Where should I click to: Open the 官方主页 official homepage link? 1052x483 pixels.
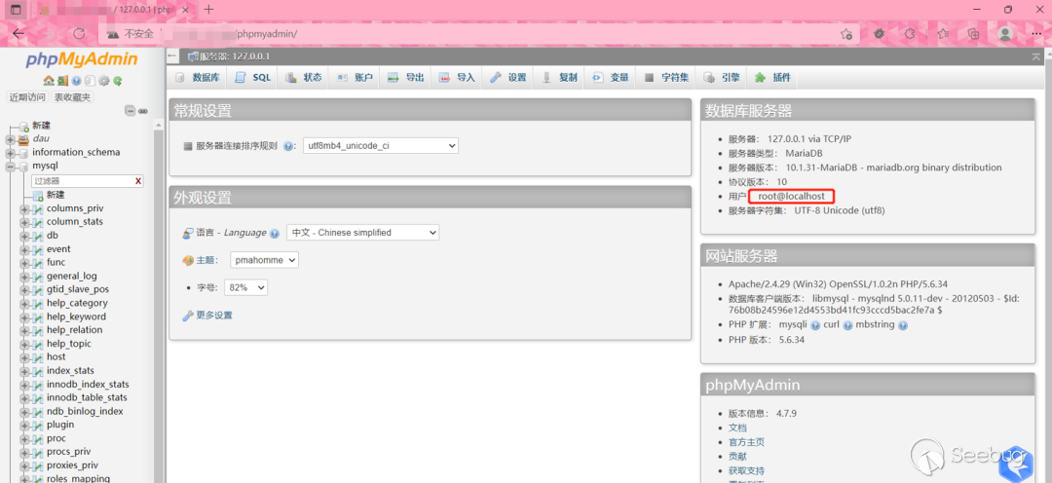pos(747,442)
